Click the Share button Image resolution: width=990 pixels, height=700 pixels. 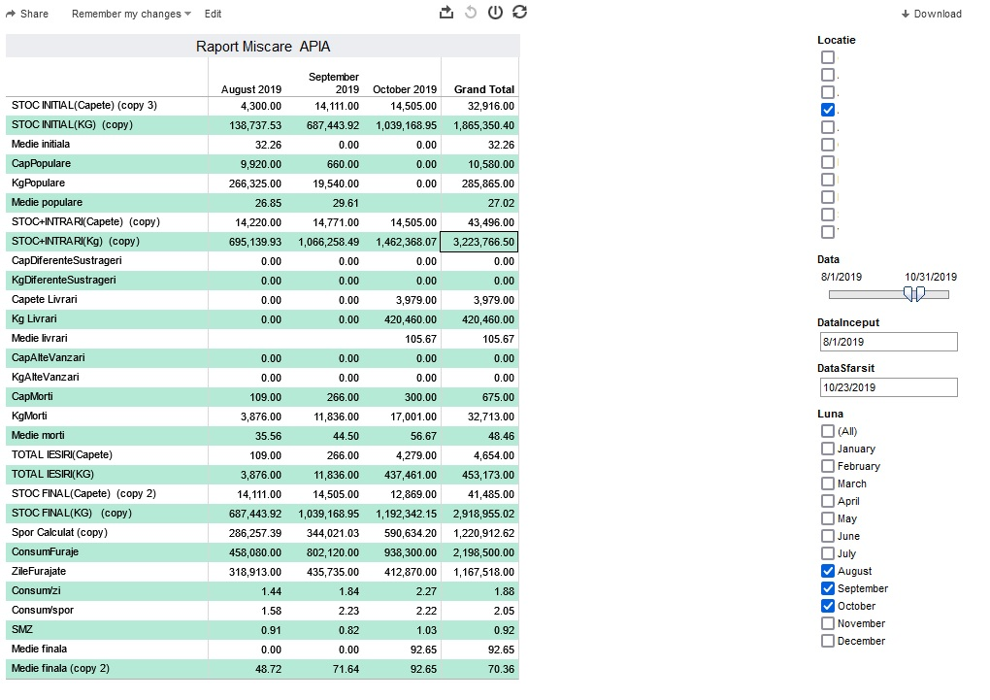pyautogui.click(x=27, y=14)
